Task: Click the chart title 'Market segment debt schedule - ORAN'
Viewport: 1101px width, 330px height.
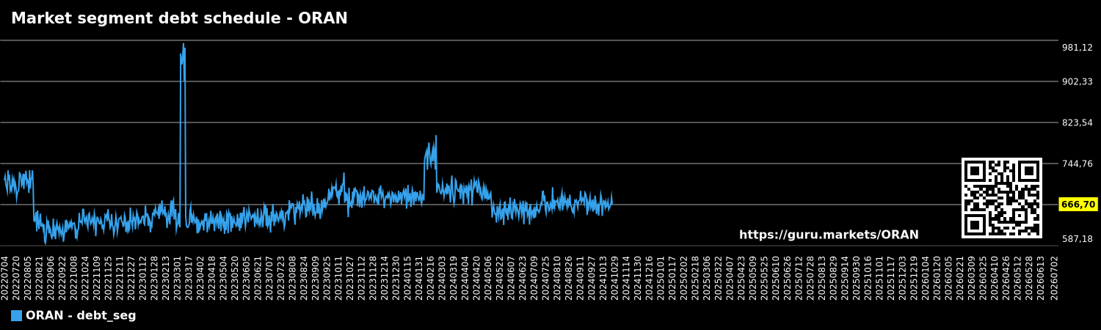Action: tap(179, 19)
